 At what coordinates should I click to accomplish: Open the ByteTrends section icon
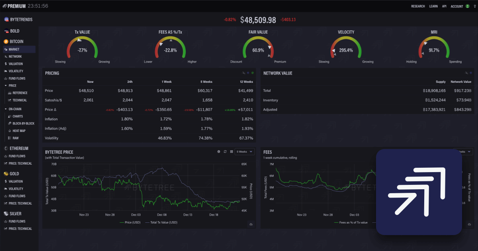(6, 19)
